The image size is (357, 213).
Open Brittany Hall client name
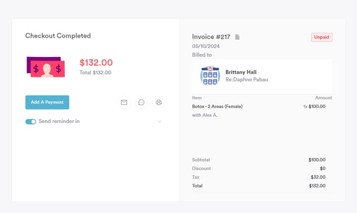[x=241, y=72]
